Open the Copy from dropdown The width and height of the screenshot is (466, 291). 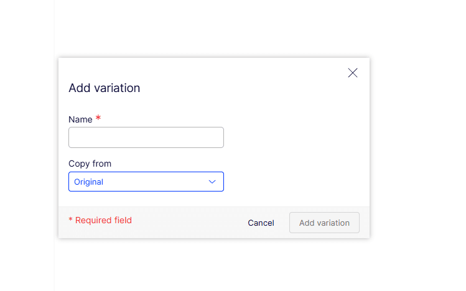pos(146,182)
